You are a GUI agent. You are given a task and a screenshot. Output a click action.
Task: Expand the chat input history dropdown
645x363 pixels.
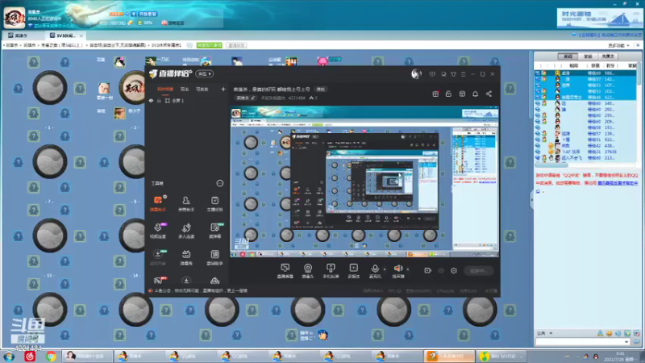626,342
